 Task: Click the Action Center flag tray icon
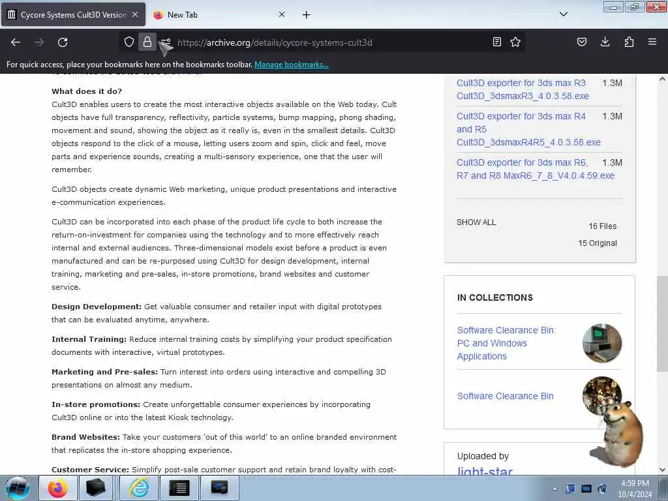click(570, 489)
